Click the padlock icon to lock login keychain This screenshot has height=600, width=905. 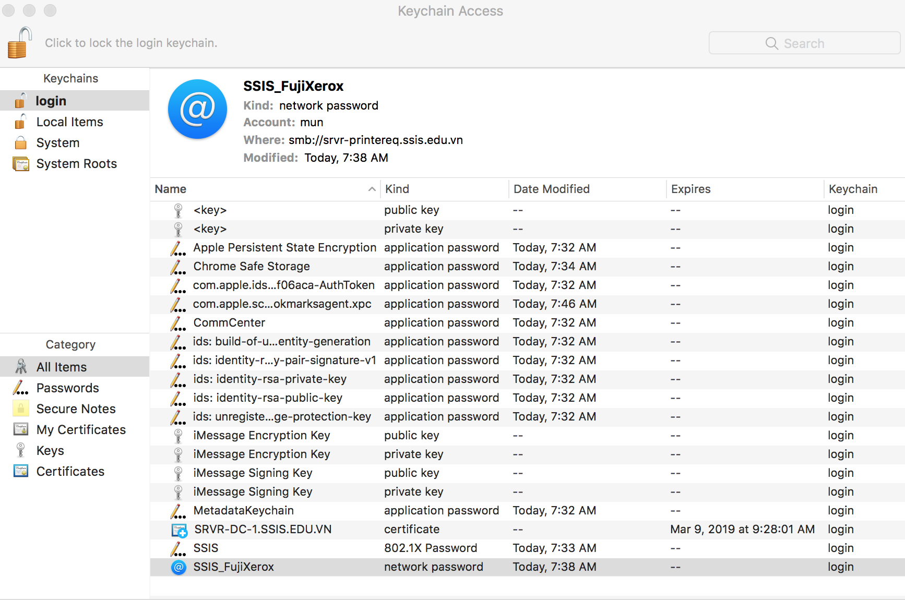point(20,43)
